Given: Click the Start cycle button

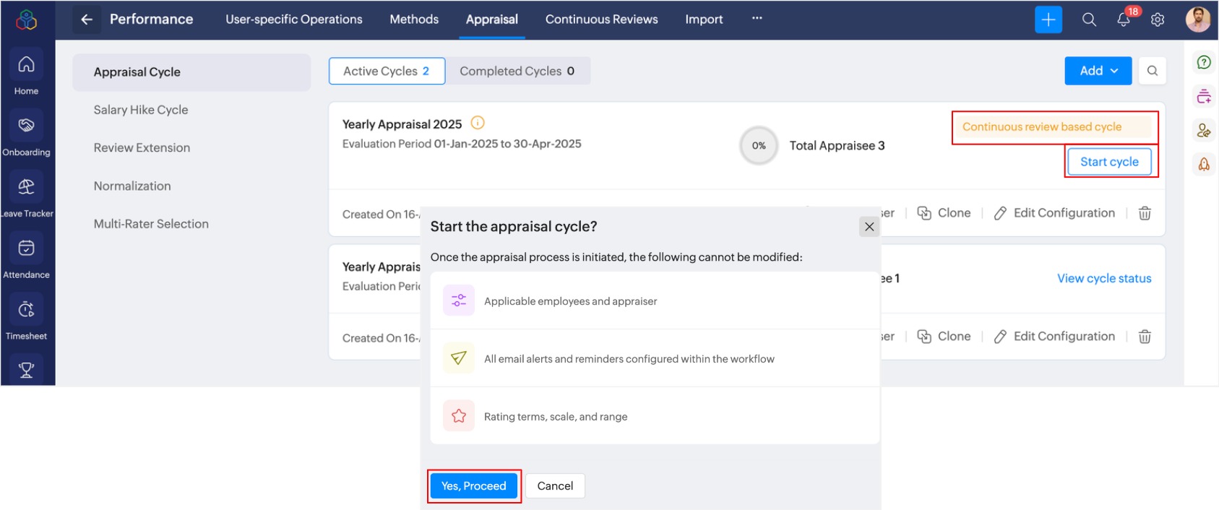Looking at the screenshot, I should coord(1109,162).
